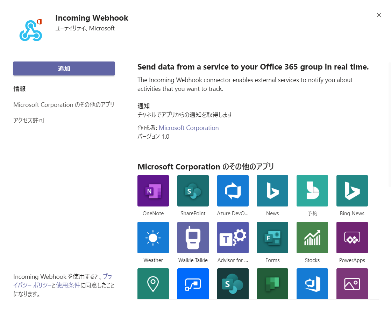Screen dimensions: 391x312
Task: Open the purple image app icon
Action: [352, 284]
